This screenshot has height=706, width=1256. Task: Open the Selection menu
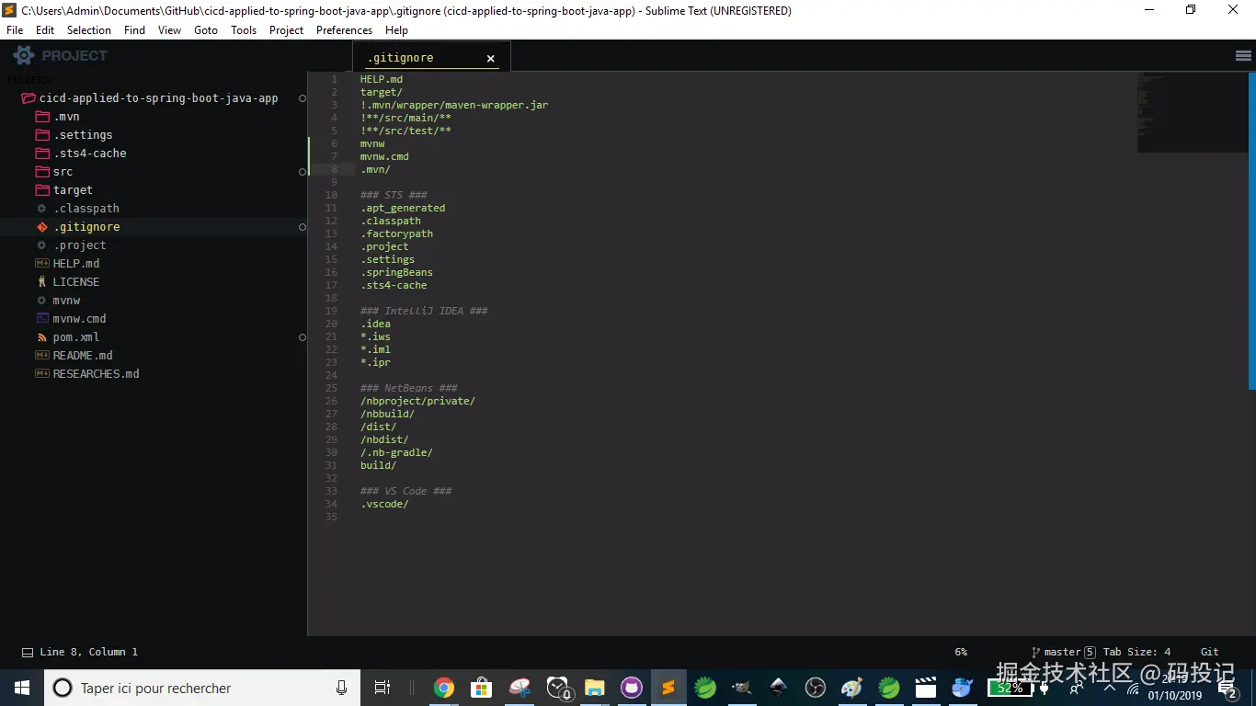[89, 30]
